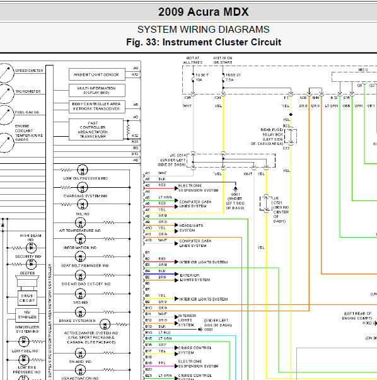Click the Fuse 7 10A symbol
Screen dimensions: 377x380
pyautogui.click(x=193, y=78)
